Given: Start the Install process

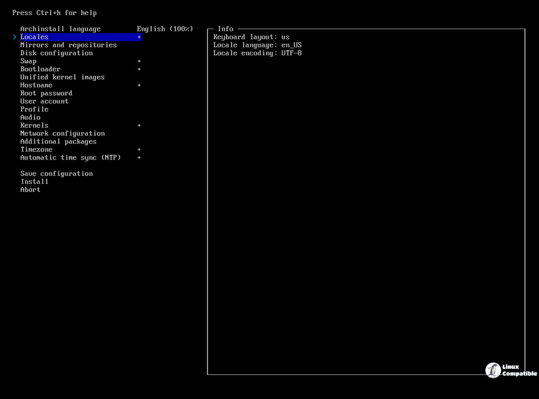Looking at the screenshot, I should (x=34, y=181).
